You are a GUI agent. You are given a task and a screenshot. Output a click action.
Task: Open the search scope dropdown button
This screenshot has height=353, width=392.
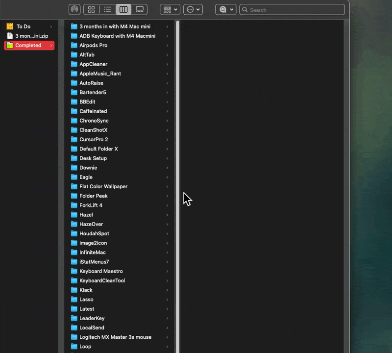pyautogui.click(x=226, y=9)
